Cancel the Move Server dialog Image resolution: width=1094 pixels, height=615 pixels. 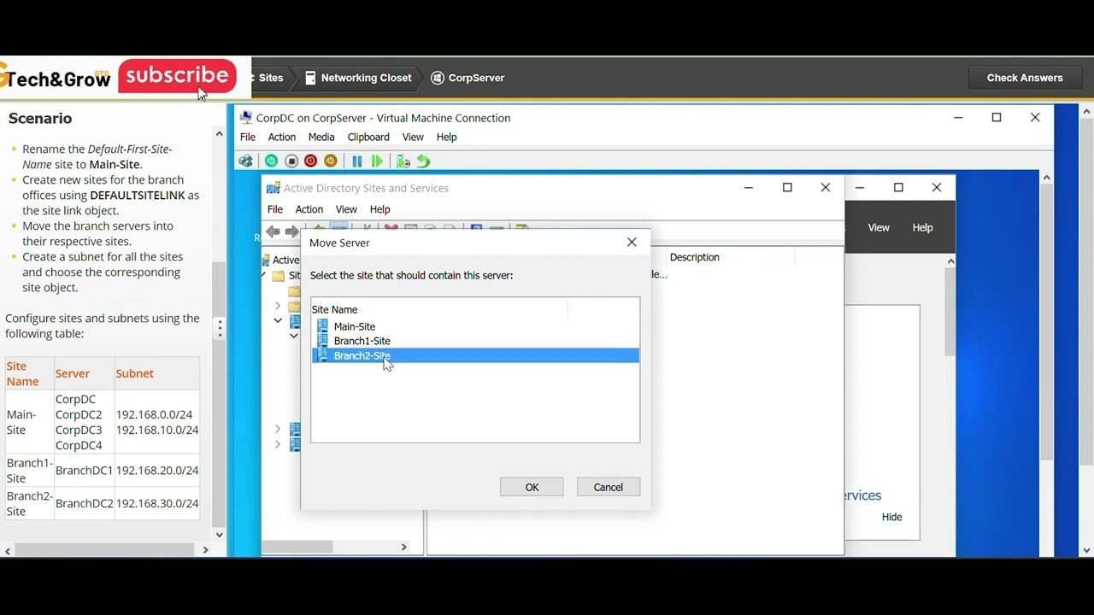(x=609, y=487)
